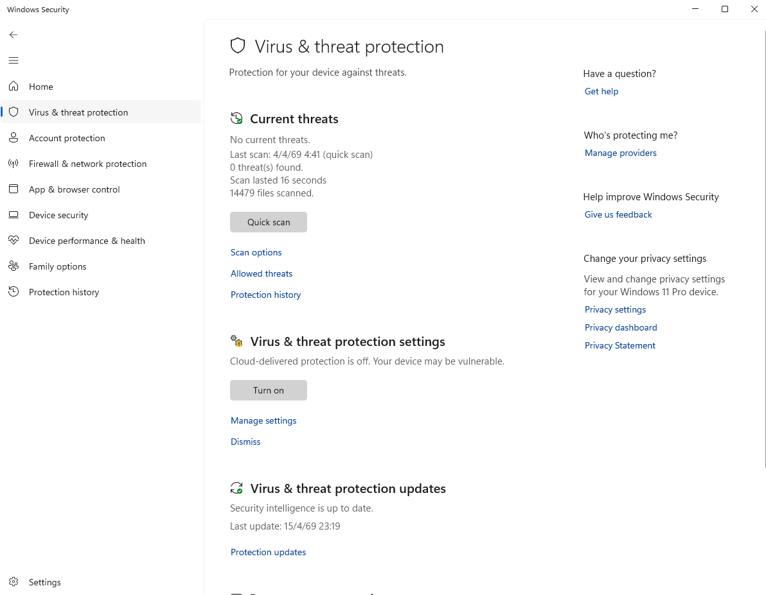Viewport: 766px width, 595px height.
Task: Click the Family options people icon
Action: coord(13,266)
